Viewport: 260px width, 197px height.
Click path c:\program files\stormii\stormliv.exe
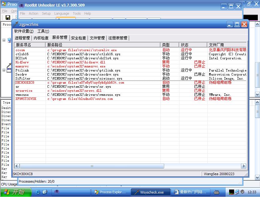point(82,50)
